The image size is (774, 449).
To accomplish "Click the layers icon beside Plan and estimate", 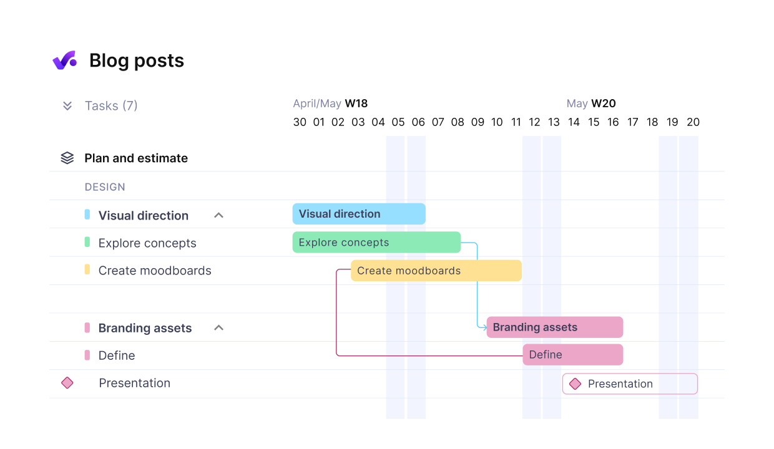I will [67, 157].
